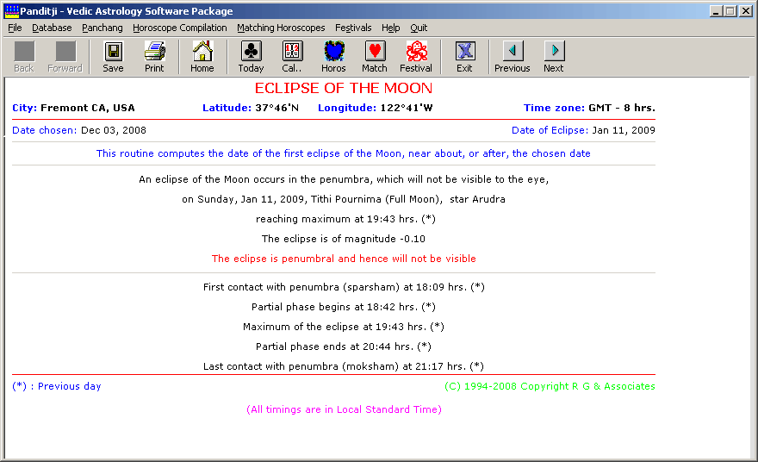Click the city value Fremont CA, USA
The width and height of the screenshot is (758, 462).
point(88,108)
